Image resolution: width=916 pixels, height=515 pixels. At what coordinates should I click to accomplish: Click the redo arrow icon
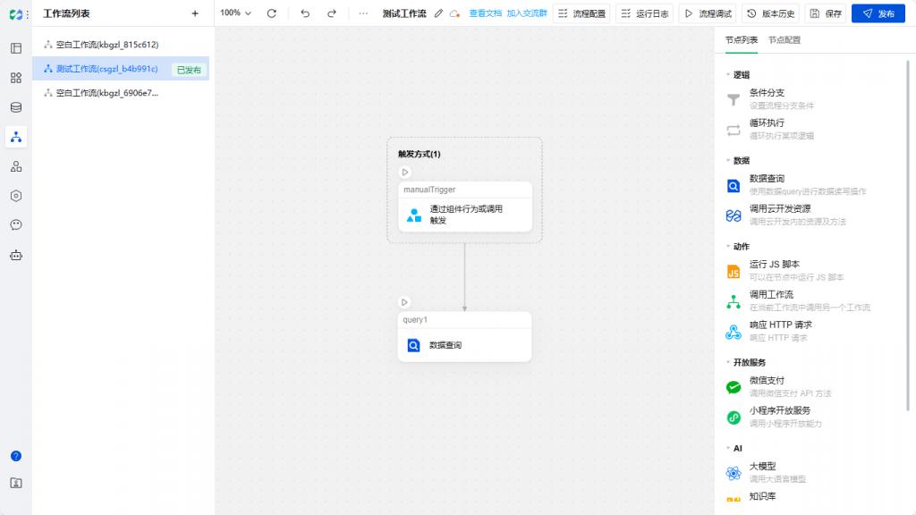332,13
